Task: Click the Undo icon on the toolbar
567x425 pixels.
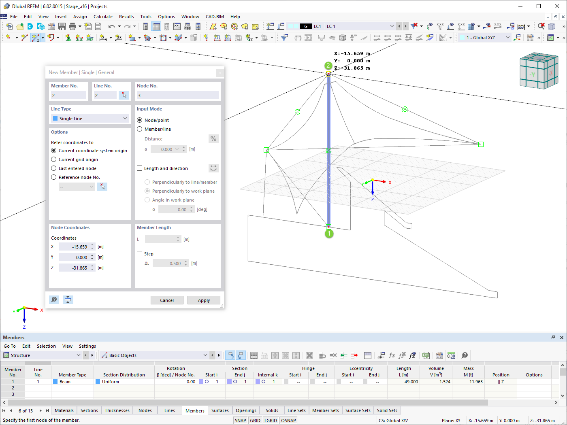Action: [112, 26]
